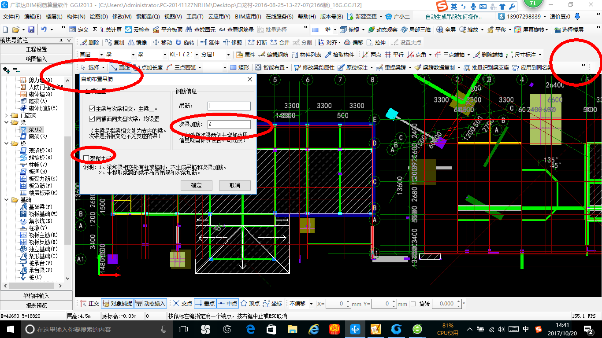Toggle 正交 orthogonal mode
Viewport: 602px width, 338px height.
[x=89, y=303]
